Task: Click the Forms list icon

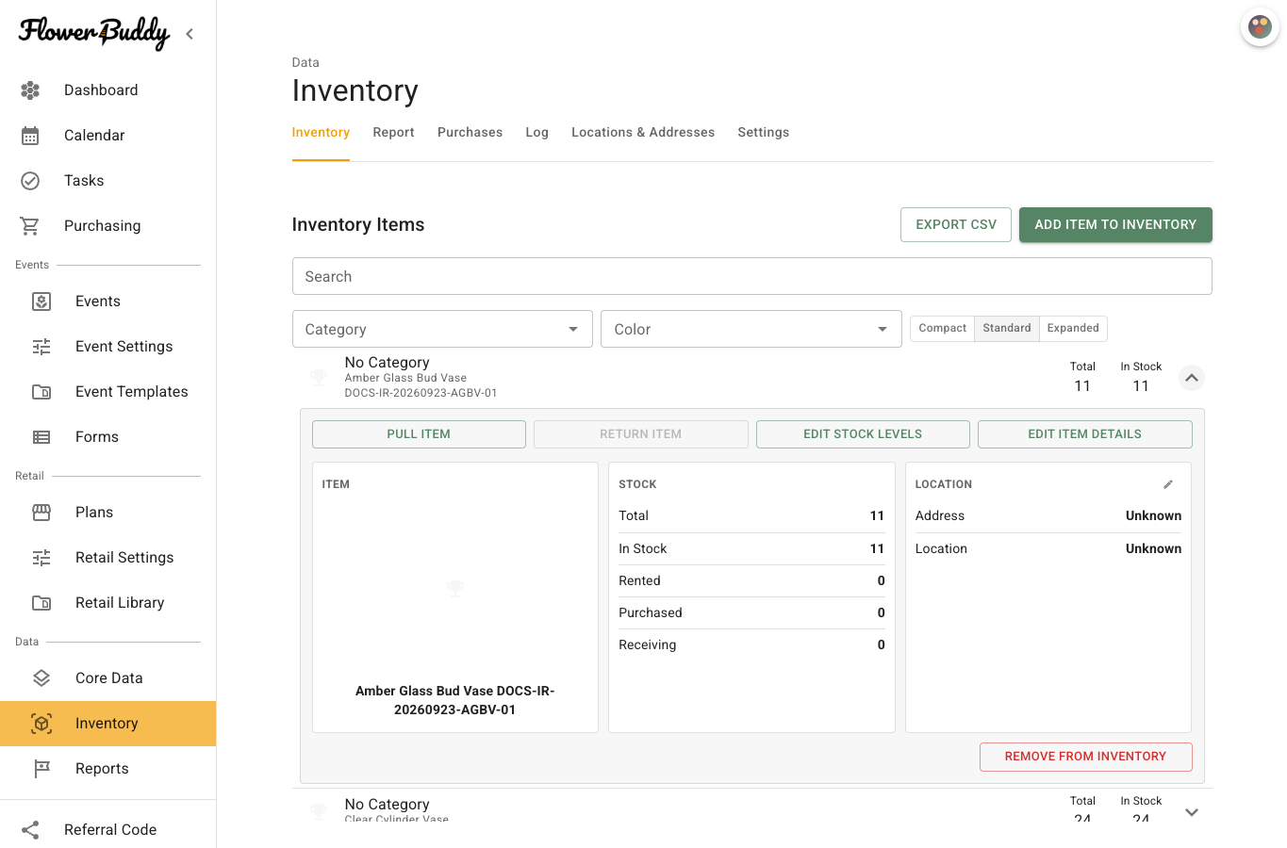Action: 41,437
